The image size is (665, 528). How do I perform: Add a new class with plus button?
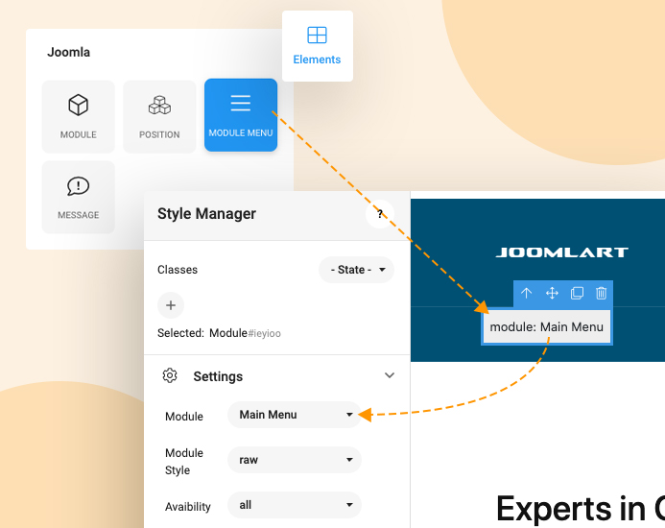(171, 305)
